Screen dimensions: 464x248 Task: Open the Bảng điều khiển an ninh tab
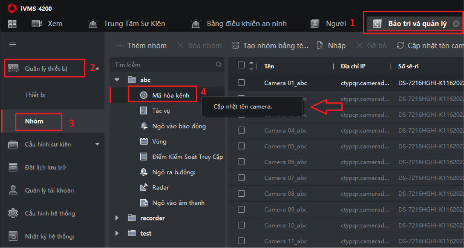tap(246, 24)
